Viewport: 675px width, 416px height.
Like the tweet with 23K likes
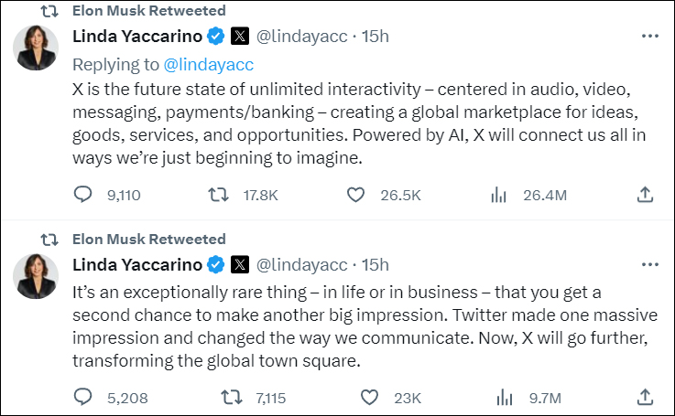370,397
